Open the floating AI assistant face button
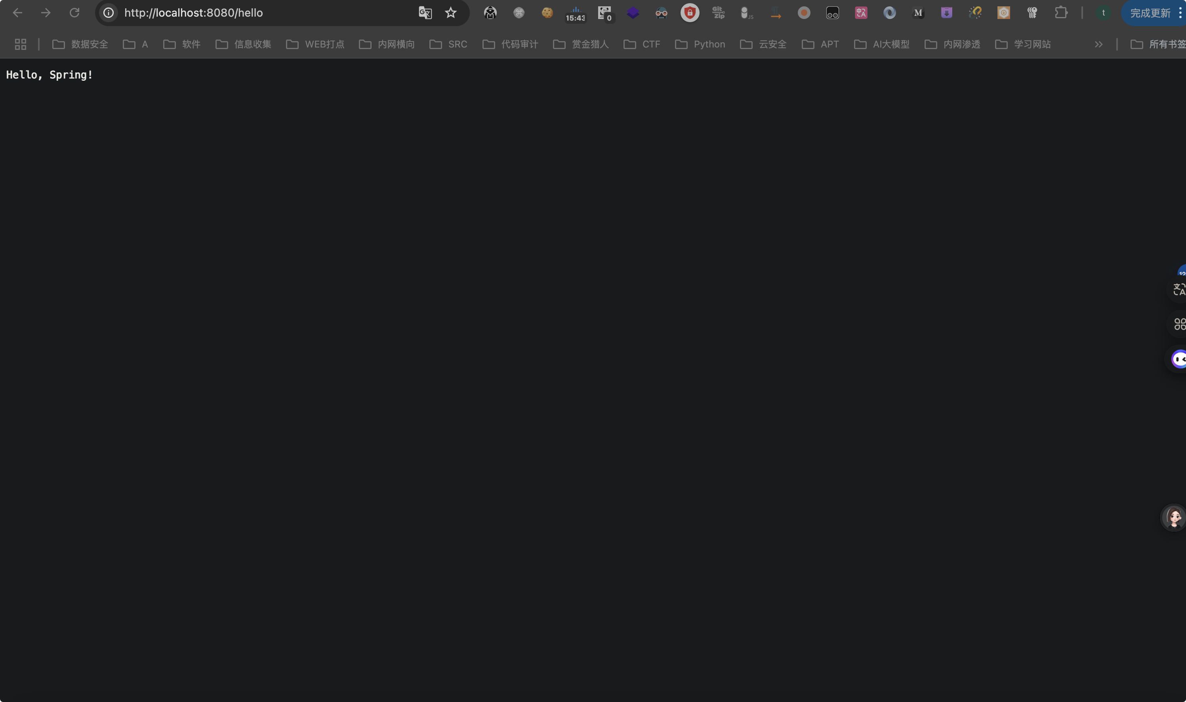1186x702 pixels. click(x=1178, y=359)
